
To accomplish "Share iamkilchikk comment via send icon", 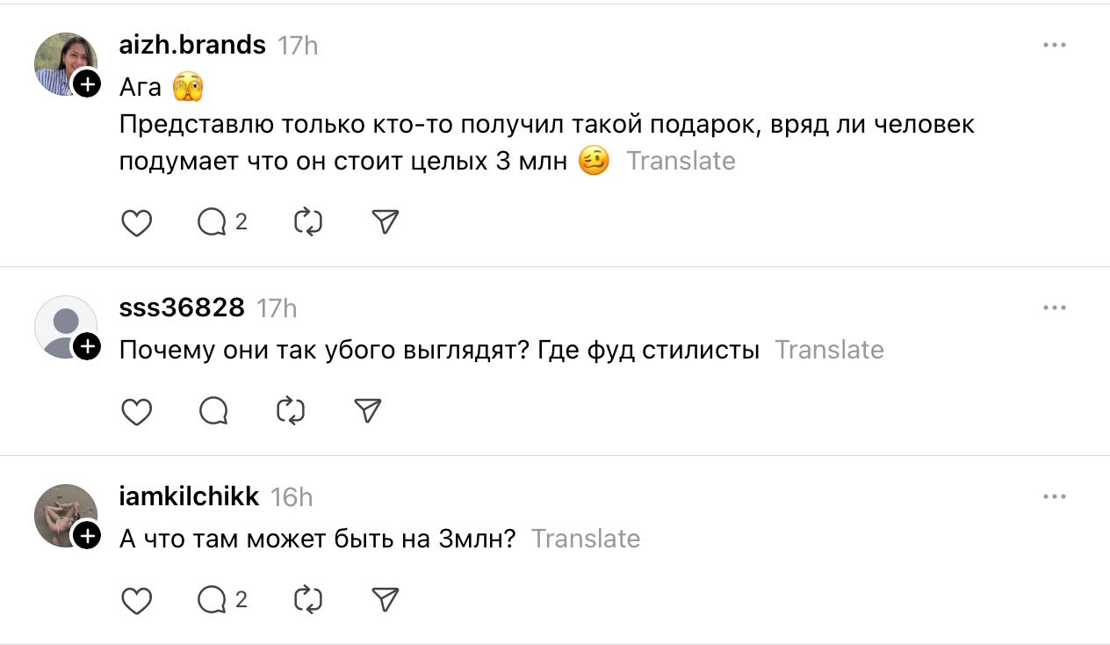I will click(x=386, y=600).
